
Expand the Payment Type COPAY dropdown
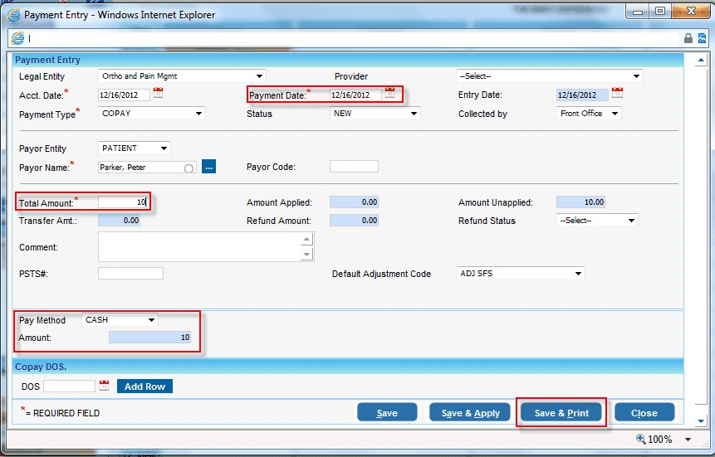coord(198,114)
